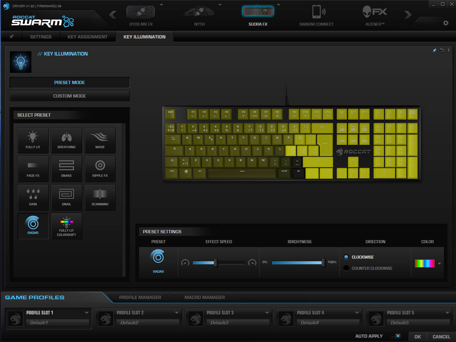Select the Rain preset
The height and width of the screenshot is (342, 456).
pyautogui.click(x=33, y=197)
